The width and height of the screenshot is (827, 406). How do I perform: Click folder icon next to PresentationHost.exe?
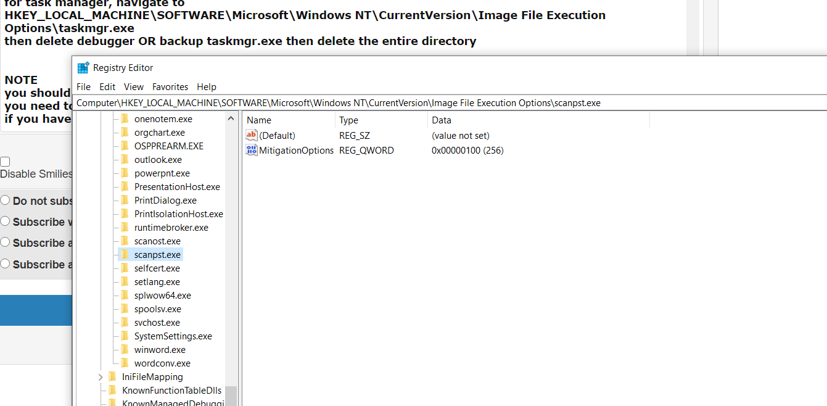tap(125, 187)
